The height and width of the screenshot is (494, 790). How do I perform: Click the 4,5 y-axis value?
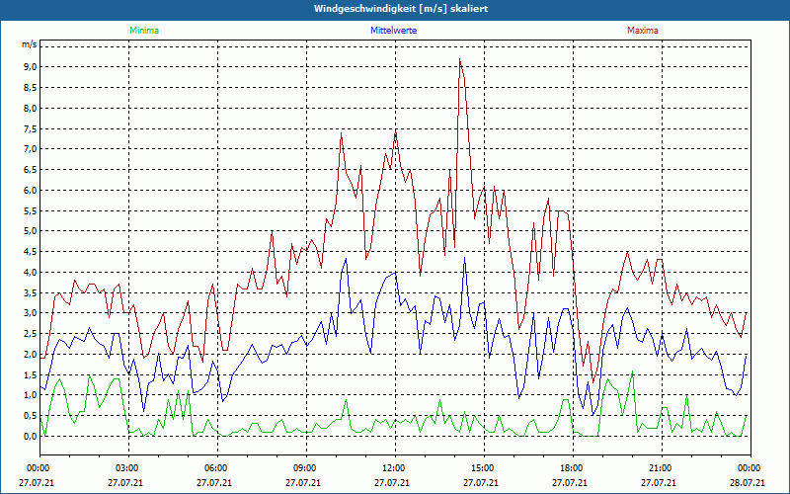[x=31, y=252]
